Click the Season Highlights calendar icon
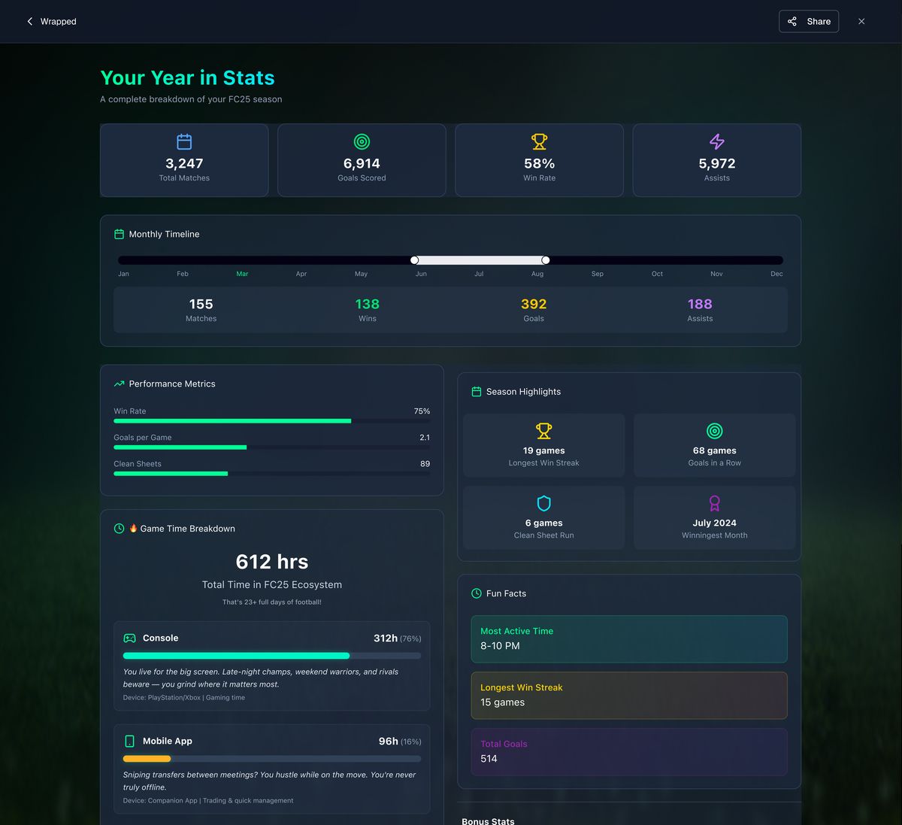The width and height of the screenshot is (902, 825). 477,392
